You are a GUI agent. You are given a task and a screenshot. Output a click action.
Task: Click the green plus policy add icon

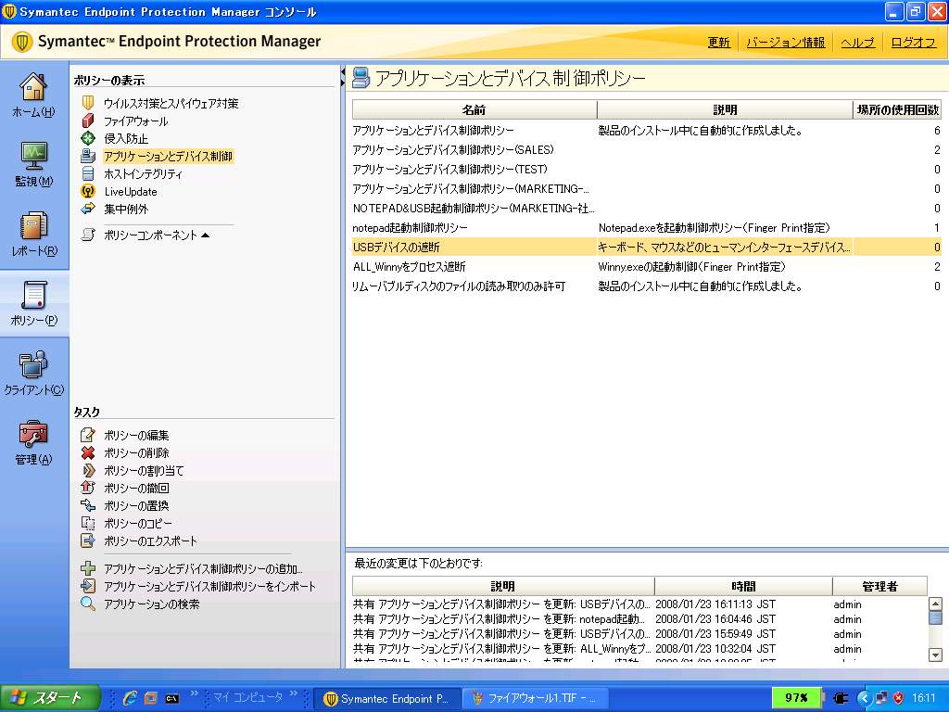click(88, 568)
